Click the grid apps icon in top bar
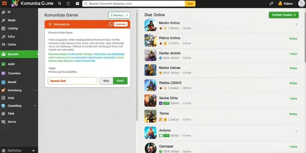The image size is (306, 153). (x=4, y=3)
